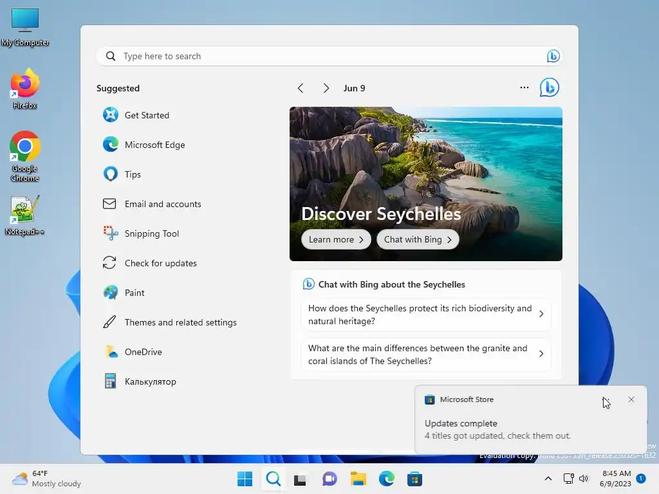The image size is (659, 494).
Task: Go to next day arrow
Action: pos(326,88)
